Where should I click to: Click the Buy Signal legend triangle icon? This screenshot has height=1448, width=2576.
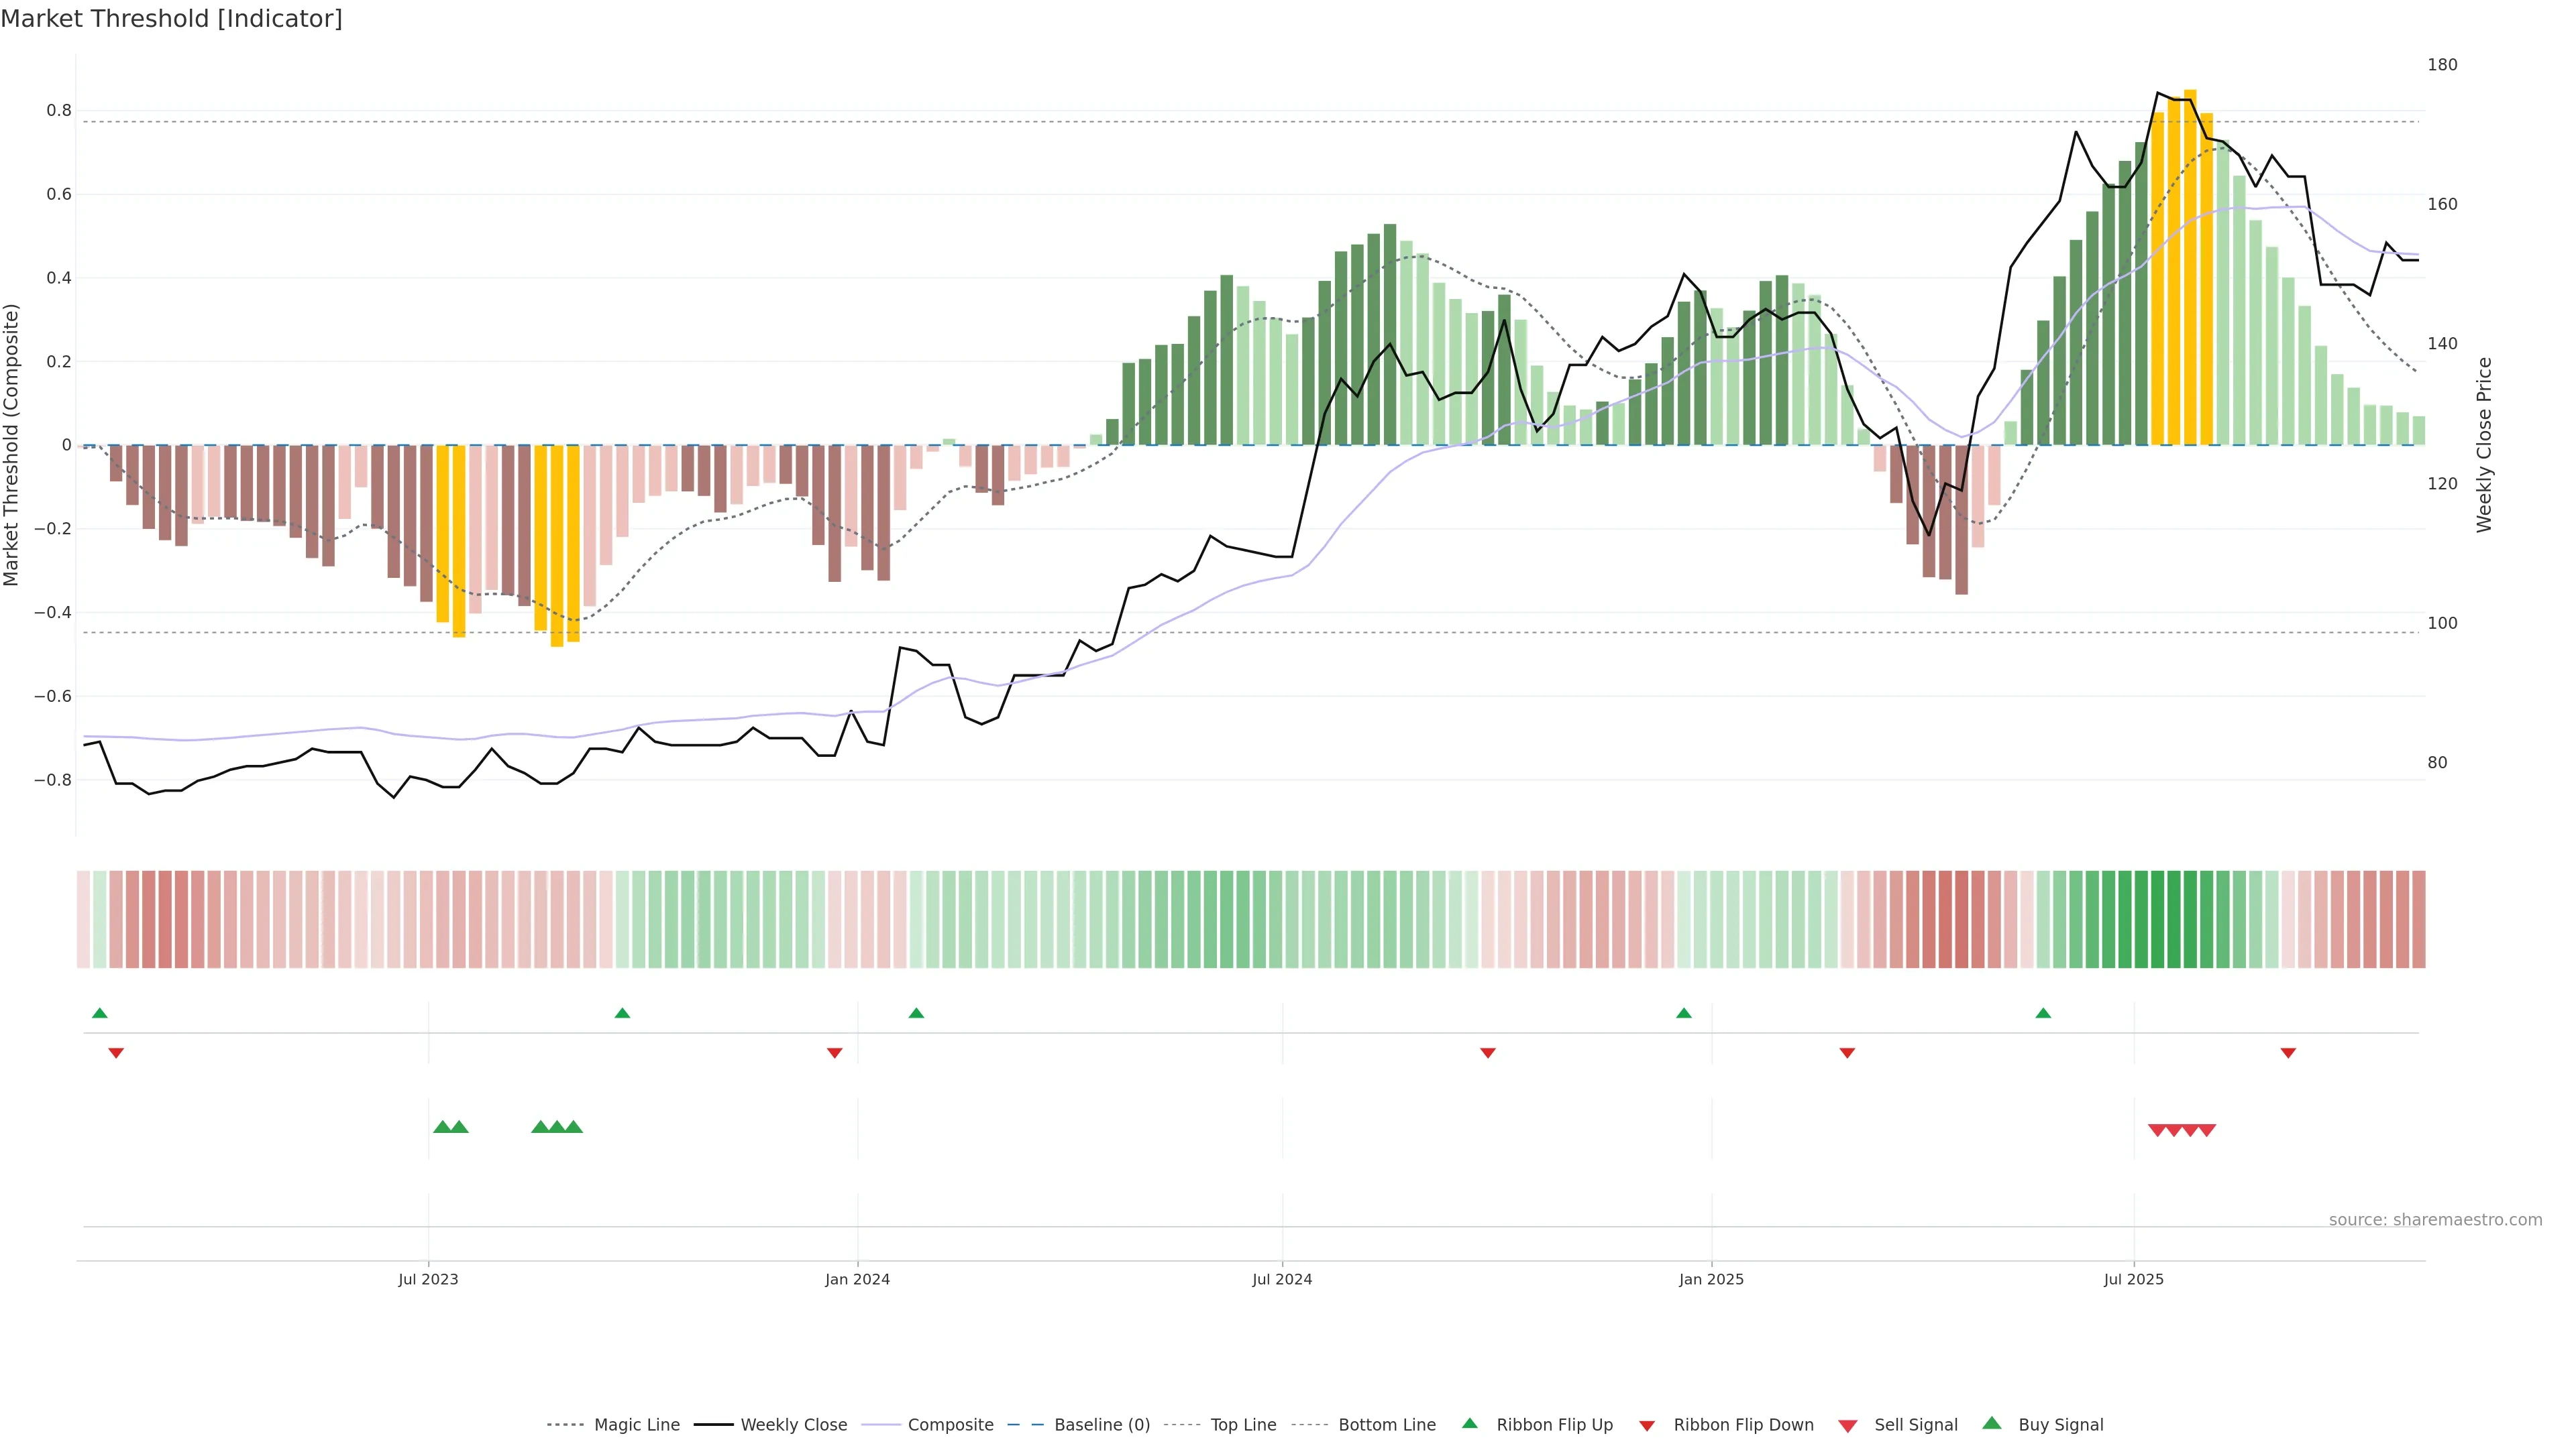click(x=1992, y=1424)
